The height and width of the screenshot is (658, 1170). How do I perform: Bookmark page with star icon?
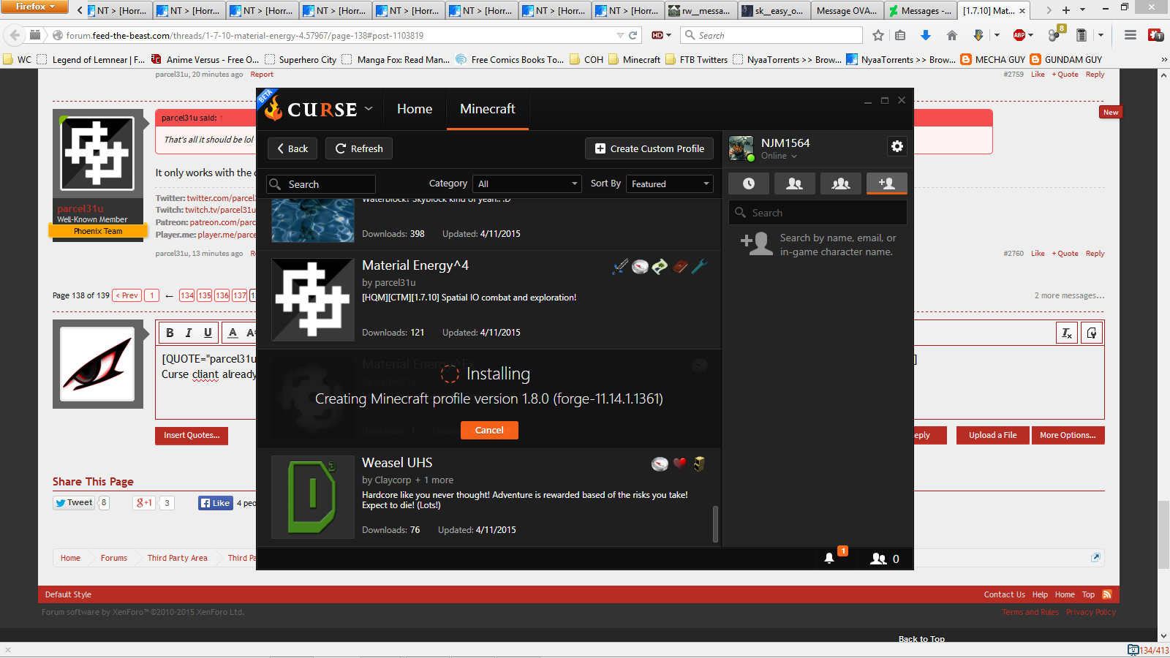pos(878,35)
